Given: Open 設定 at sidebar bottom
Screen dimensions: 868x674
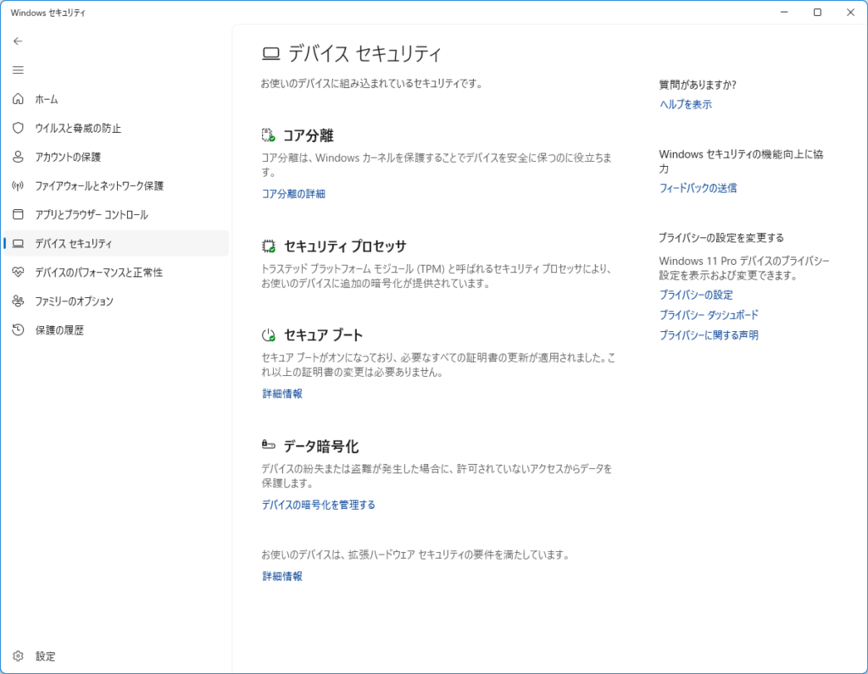Looking at the screenshot, I should pos(45,656).
